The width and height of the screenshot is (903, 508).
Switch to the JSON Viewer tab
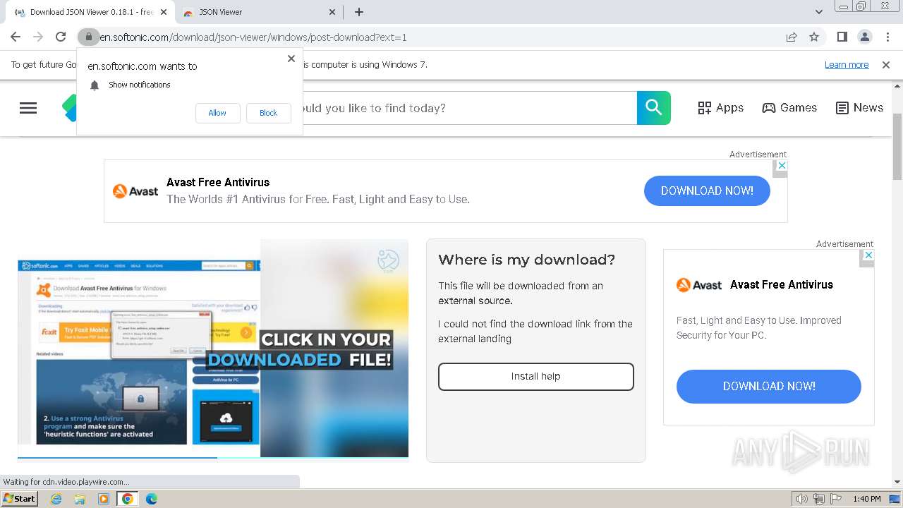pos(258,12)
